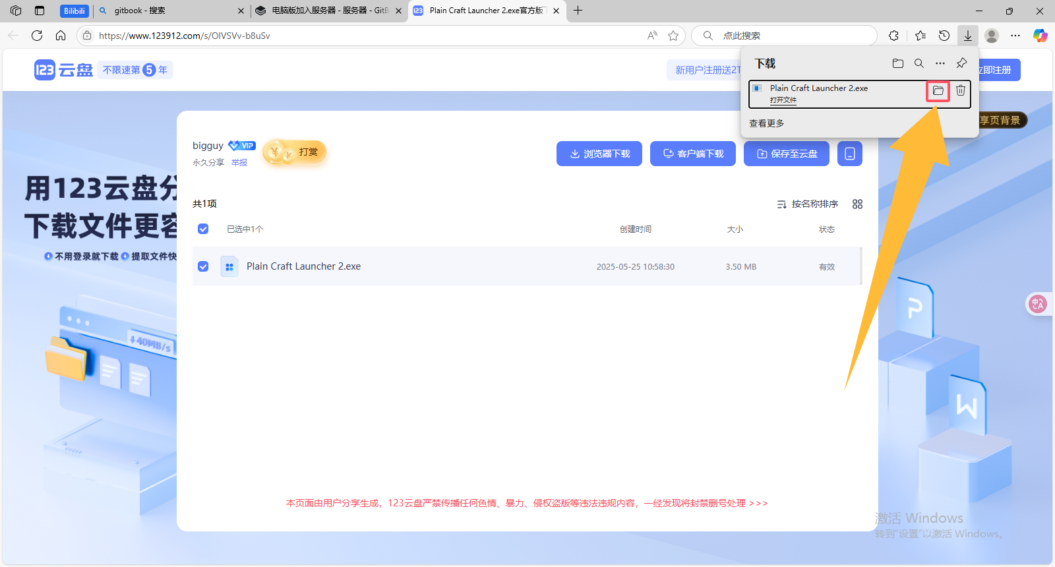Click the 举报 report link

click(x=239, y=163)
